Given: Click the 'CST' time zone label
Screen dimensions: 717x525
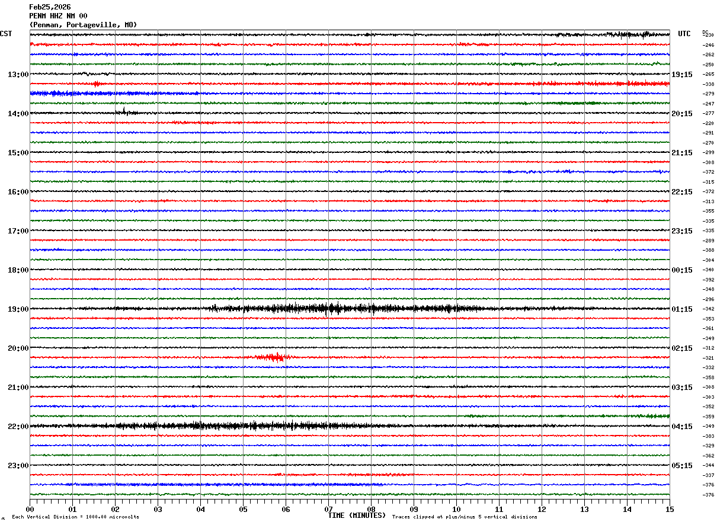Looking at the screenshot, I should pos(6,34).
